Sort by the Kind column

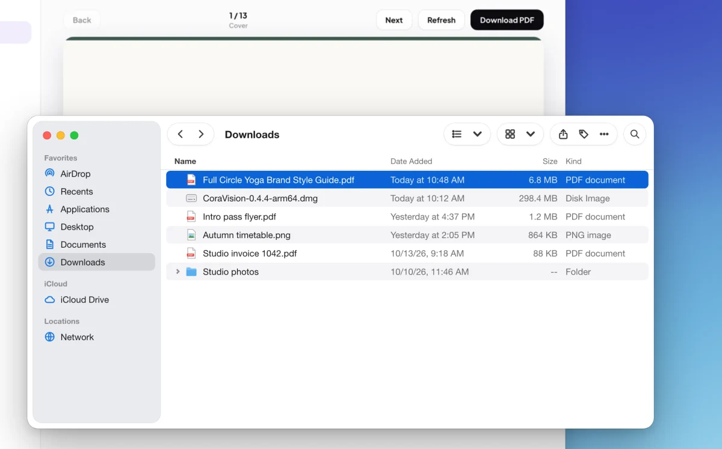(x=573, y=161)
